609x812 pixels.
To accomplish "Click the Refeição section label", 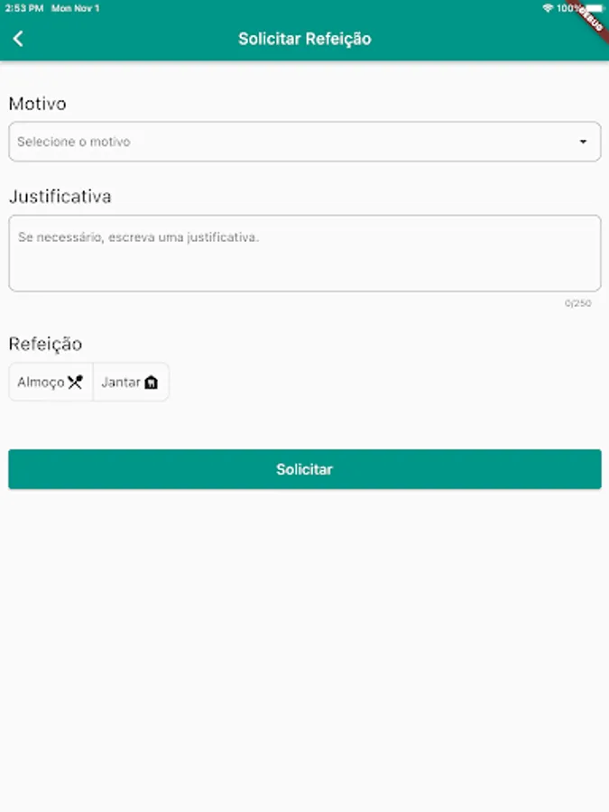I will click(45, 344).
